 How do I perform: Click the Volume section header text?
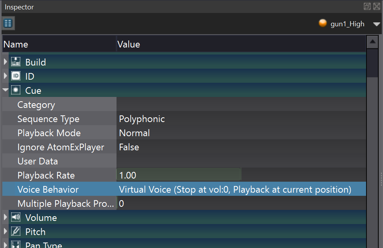[41, 217]
